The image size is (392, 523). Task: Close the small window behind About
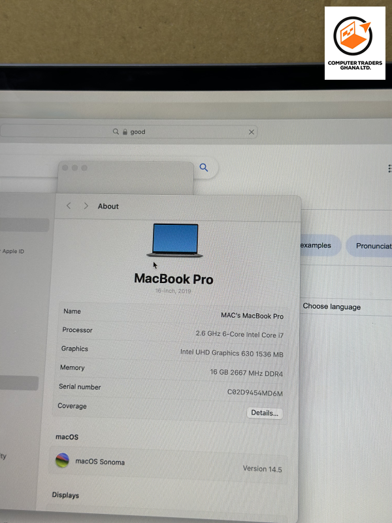[65, 168]
